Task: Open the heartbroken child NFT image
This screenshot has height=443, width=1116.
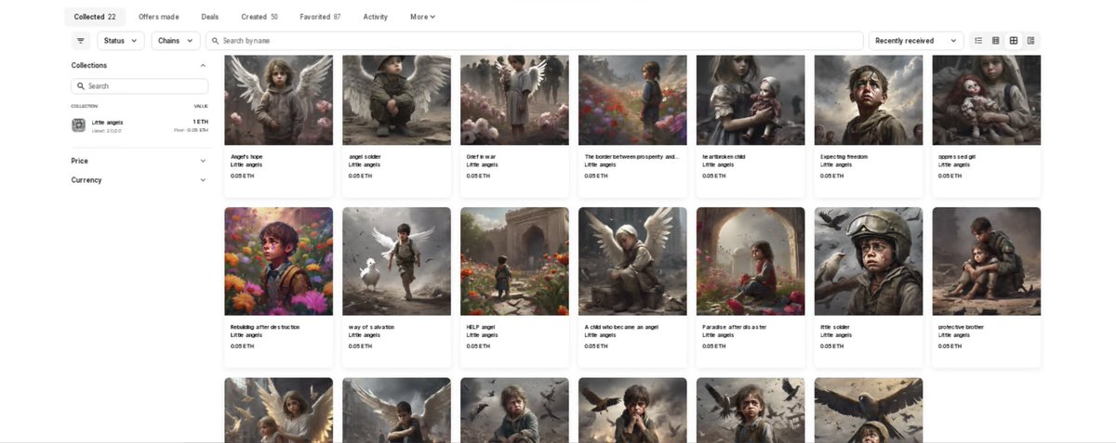Action: [751, 99]
